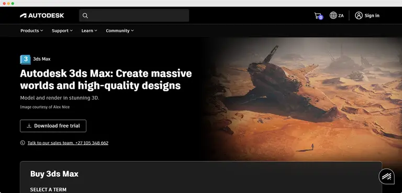
Task: Expand the Learn chevron arrow
Action: click(96, 31)
